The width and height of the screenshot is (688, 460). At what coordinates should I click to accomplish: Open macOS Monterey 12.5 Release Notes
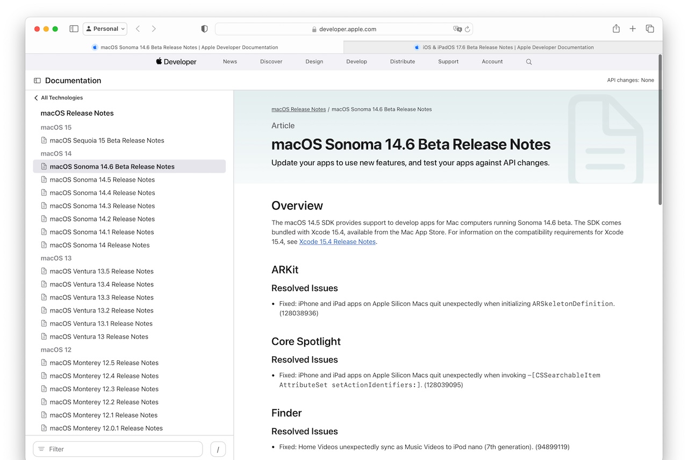tap(104, 363)
